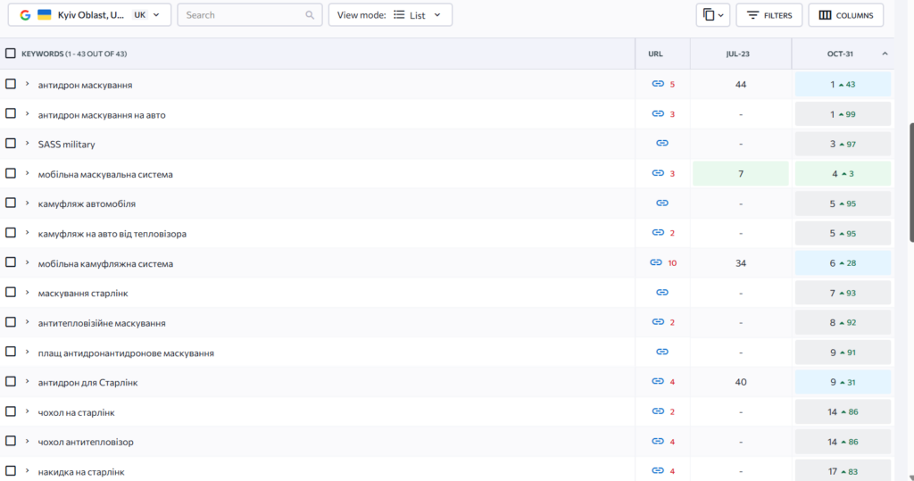
Task: Open the View mode List dropdown
Action: tap(390, 15)
